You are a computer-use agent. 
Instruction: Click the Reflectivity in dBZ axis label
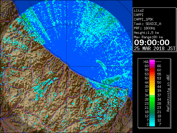pyautogui.click(x=168, y=93)
